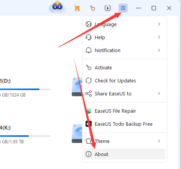Click the key activation icon in title bar
181x169 pixels.
pos(92,8)
